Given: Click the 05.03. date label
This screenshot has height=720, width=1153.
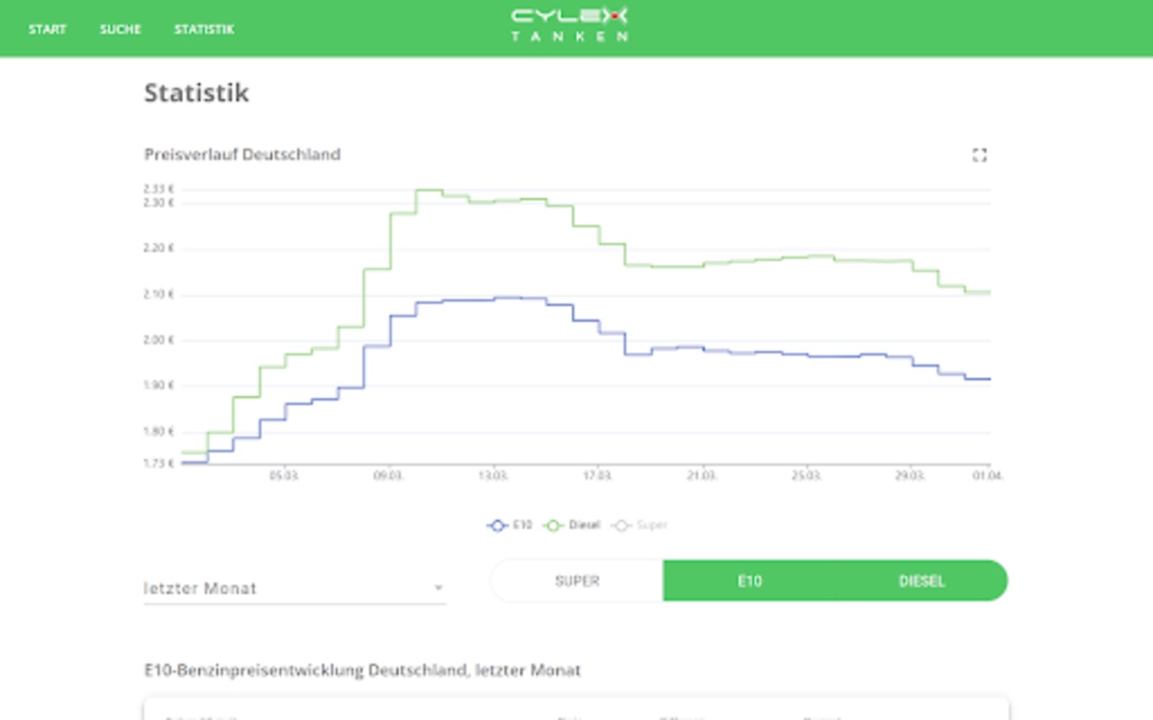Looking at the screenshot, I should pyautogui.click(x=285, y=475).
